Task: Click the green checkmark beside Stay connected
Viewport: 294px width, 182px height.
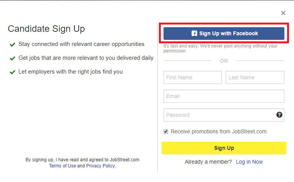Action: (12, 44)
